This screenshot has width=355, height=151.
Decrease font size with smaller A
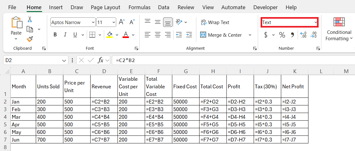coord(132,22)
